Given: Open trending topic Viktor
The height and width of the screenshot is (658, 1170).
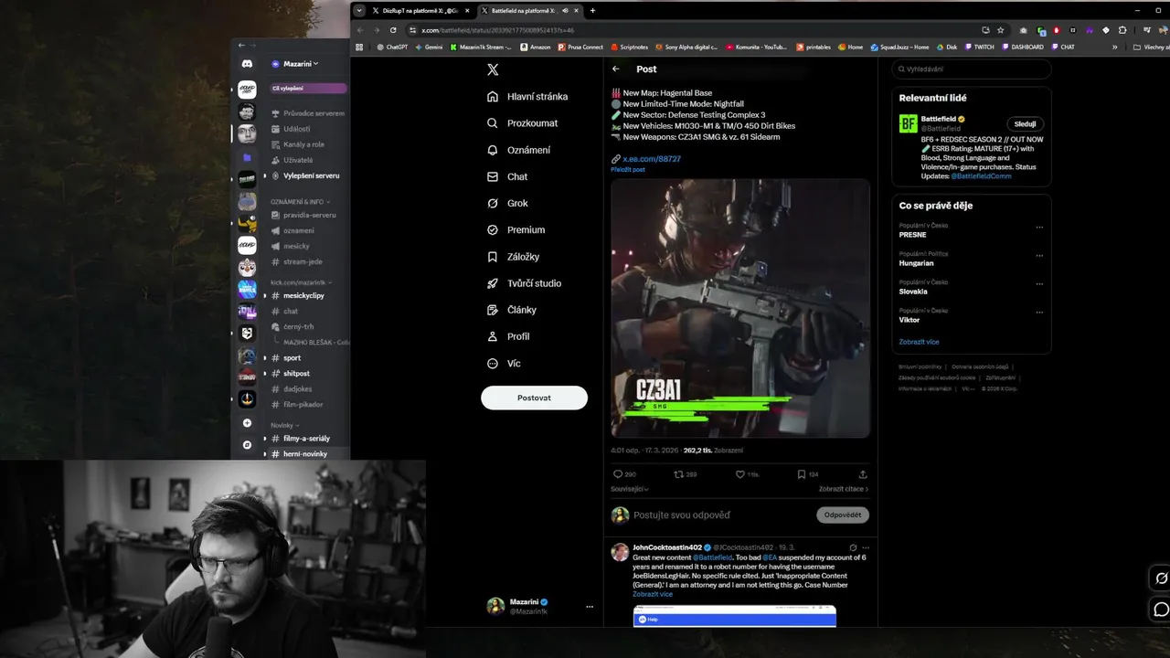Looking at the screenshot, I should pyautogui.click(x=909, y=320).
